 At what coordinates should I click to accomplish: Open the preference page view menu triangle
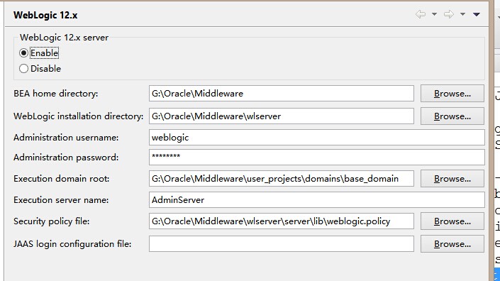click(477, 14)
